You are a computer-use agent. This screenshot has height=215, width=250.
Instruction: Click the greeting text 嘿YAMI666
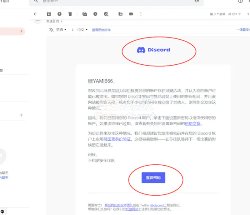pos(101,81)
